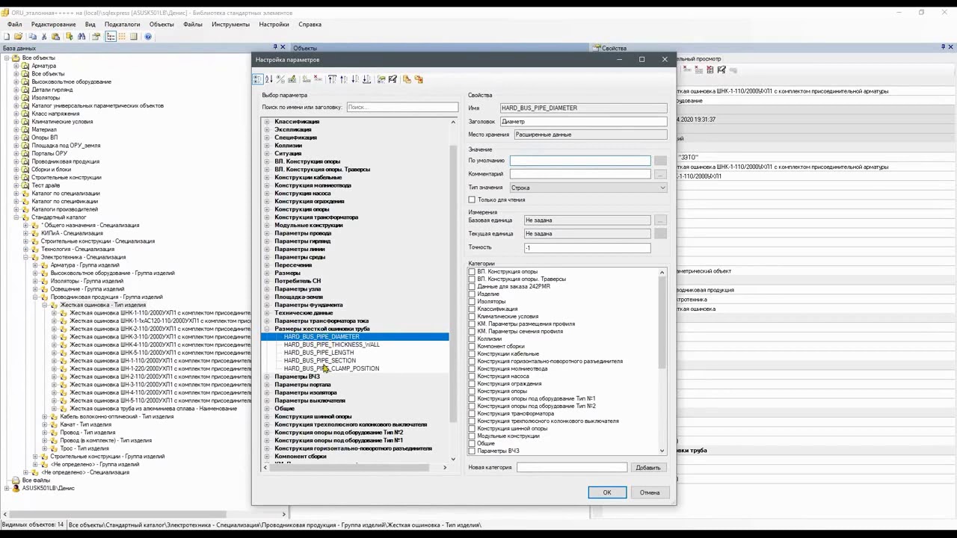Click the search field Поиск in parameter dialog
This screenshot has height=538, width=957.
tap(402, 107)
